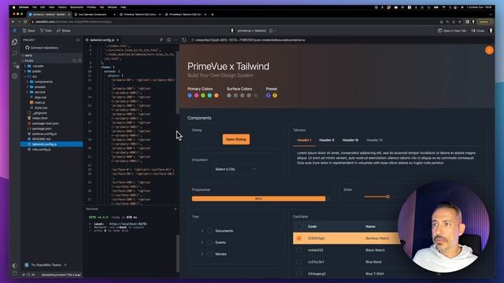Expand the Documents tree node
Image resolution: width=504 pixels, height=283 pixels.
tap(202, 230)
